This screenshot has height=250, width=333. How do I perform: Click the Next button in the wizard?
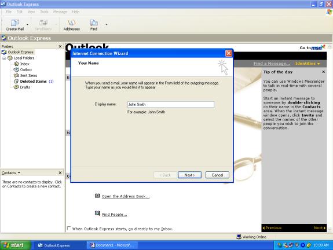(x=189, y=175)
